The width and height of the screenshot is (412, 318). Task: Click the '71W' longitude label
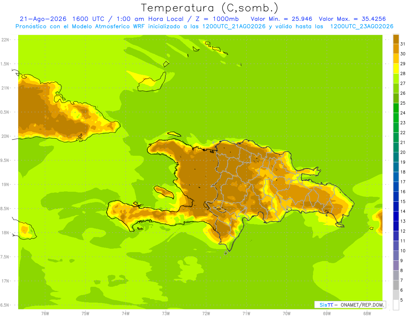pos(246,313)
